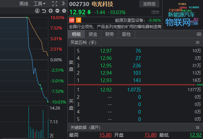This screenshot has width=203, height=139.
Task: Click the 闭市 market status label
Action: (155, 12)
